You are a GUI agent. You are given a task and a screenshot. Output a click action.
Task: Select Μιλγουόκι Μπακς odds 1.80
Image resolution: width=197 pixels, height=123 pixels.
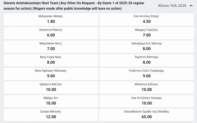(51, 19)
